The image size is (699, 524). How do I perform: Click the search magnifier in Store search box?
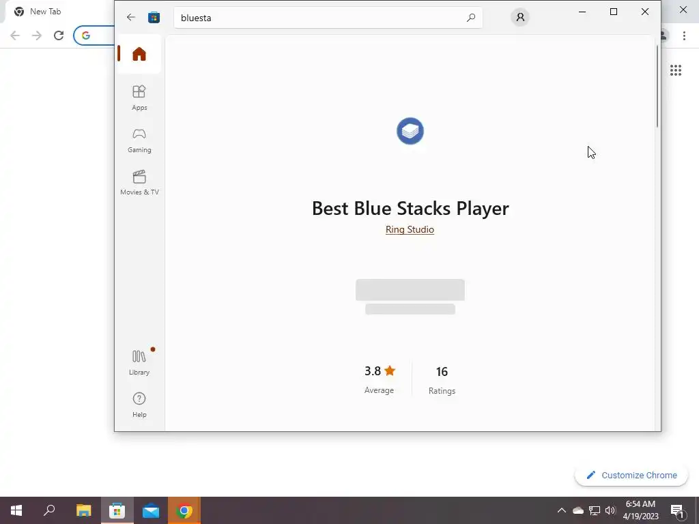coord(471,18)
